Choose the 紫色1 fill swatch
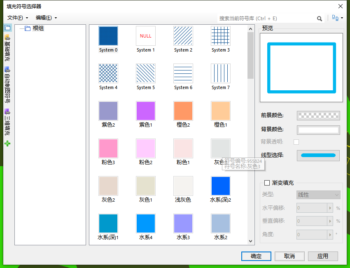This screenshot has height=268, width=350. coord(146,111)
